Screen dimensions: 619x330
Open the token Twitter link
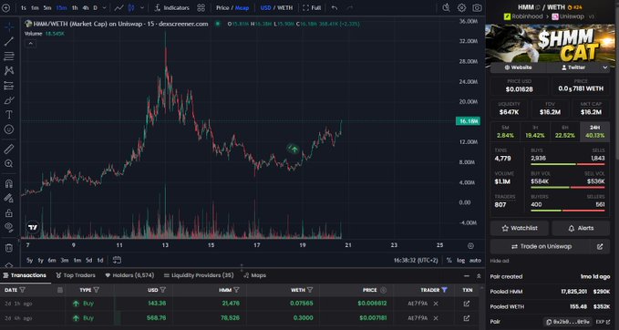click(x=573, y=67)
